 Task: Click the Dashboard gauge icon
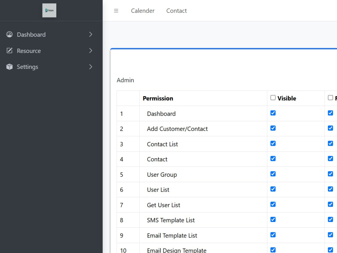click(9, 34)
